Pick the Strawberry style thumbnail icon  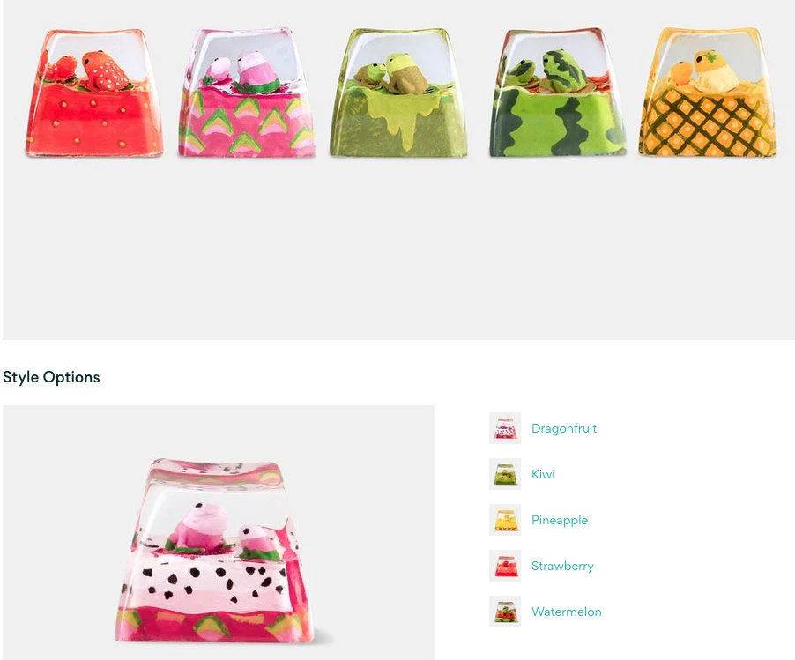pos(504,566)
